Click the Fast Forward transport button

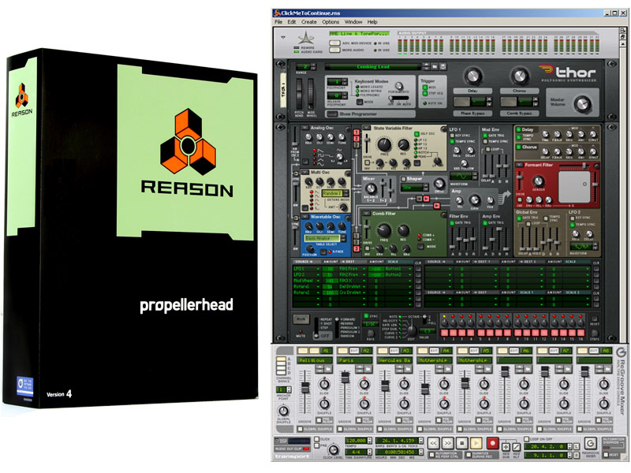click(447, 444)
